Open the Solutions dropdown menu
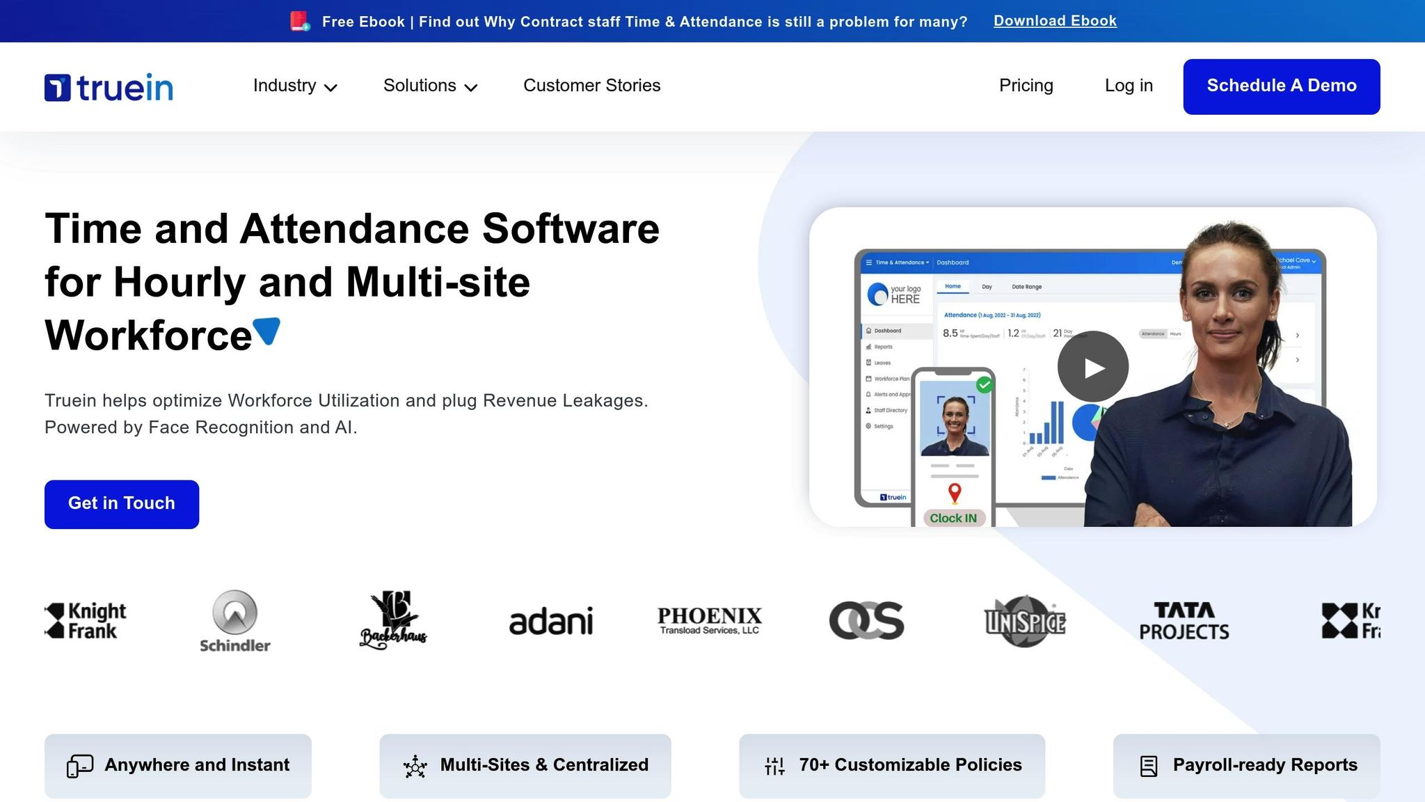Viewport: 1425px width, 802px height. pos(429,86)
